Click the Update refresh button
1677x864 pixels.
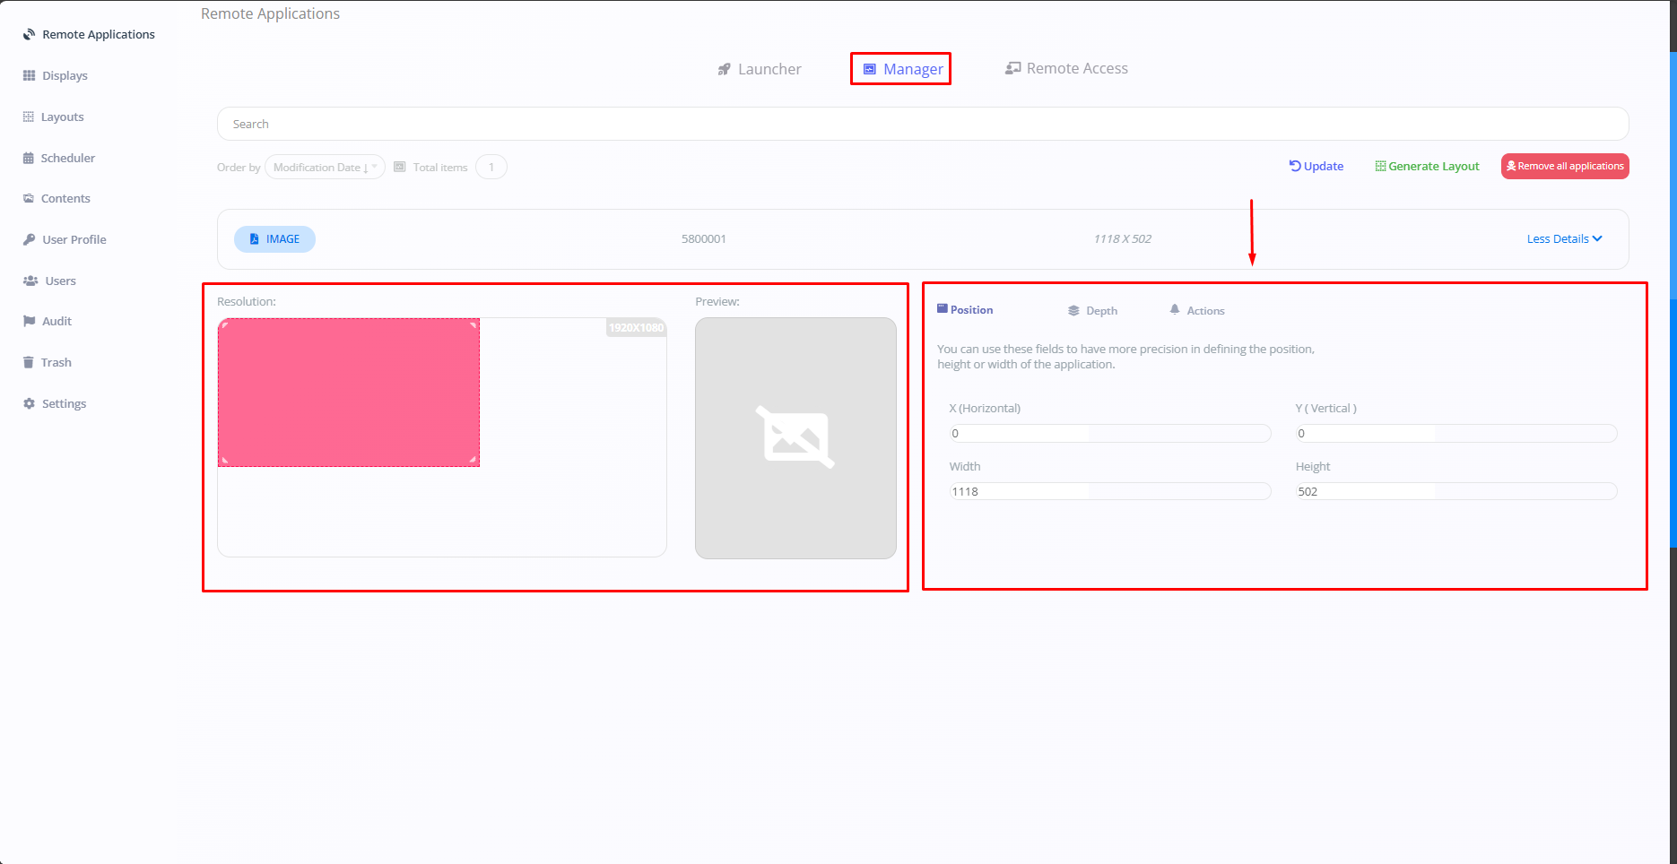(x=1316, y=167)
